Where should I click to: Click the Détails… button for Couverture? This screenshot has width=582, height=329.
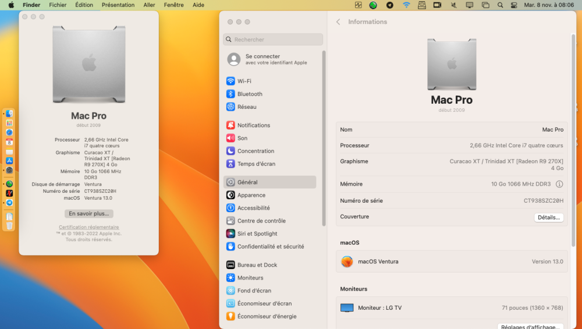tap(549, 217)
